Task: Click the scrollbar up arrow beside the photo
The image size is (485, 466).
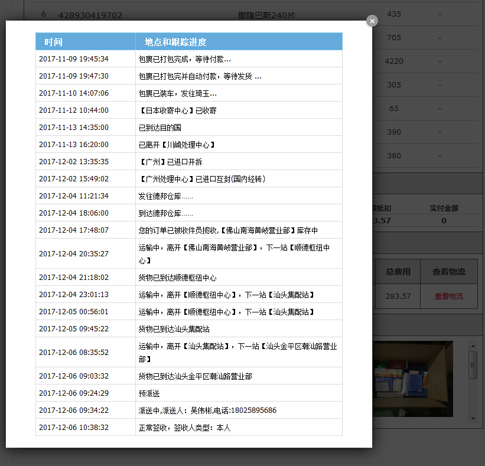Action: tap(473, 346)
